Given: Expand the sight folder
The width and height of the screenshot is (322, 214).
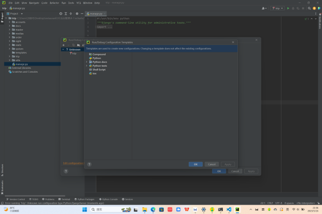Looking at the screenshot, I should 9,41.
